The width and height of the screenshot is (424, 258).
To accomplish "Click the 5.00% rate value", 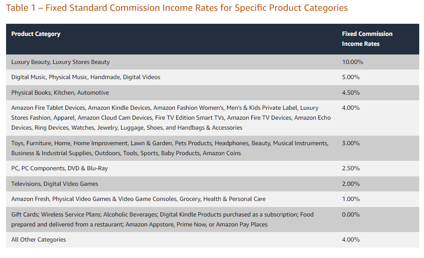I will (x=351, y=77).
